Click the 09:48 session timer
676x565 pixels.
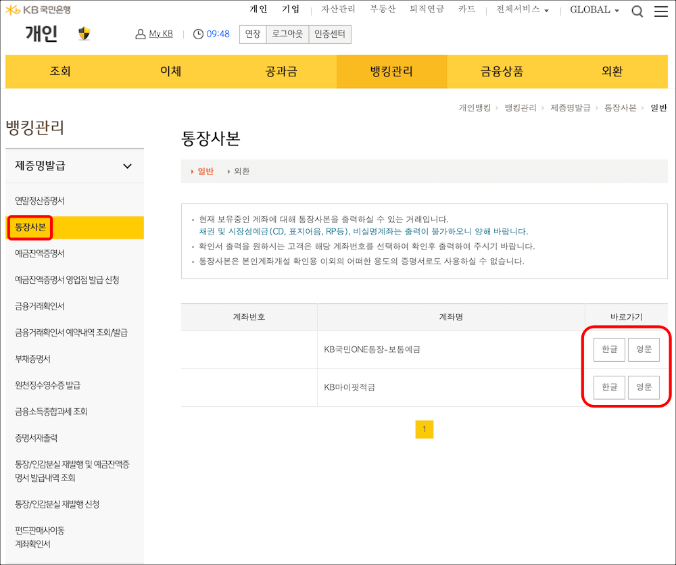[218, 34]
